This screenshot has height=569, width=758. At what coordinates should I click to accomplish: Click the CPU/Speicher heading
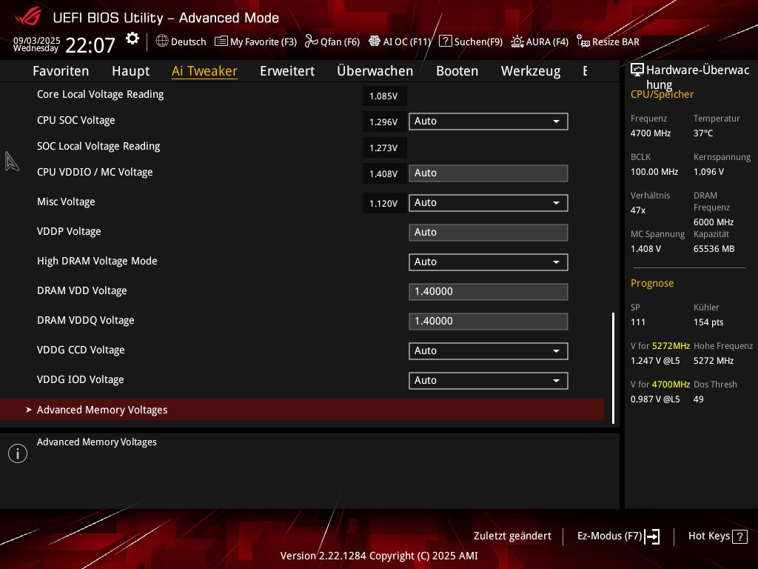(x=662, y=94)
